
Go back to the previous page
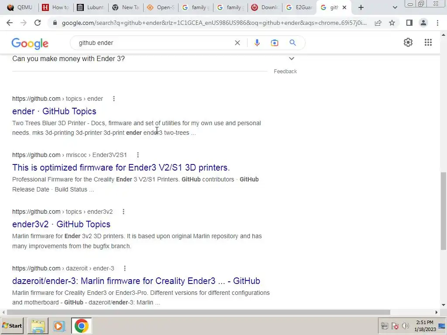click(x=10, y=23)
